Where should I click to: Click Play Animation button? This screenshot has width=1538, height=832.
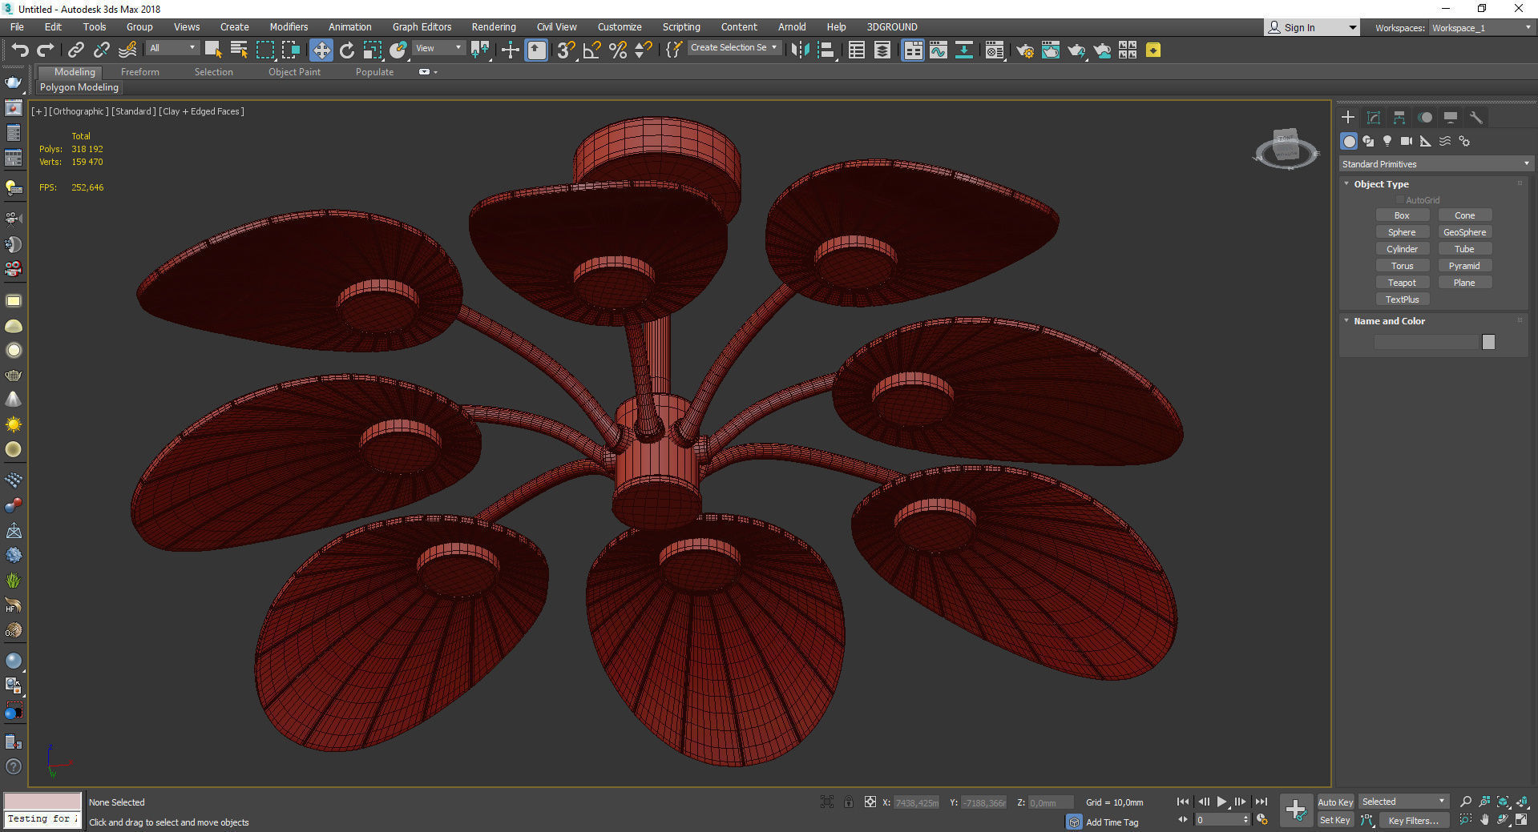[x=1221, y=802]
